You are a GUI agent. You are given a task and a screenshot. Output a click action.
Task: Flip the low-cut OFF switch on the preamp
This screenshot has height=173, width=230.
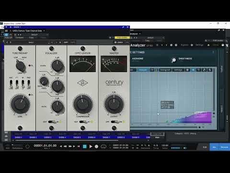pos(17,83)
